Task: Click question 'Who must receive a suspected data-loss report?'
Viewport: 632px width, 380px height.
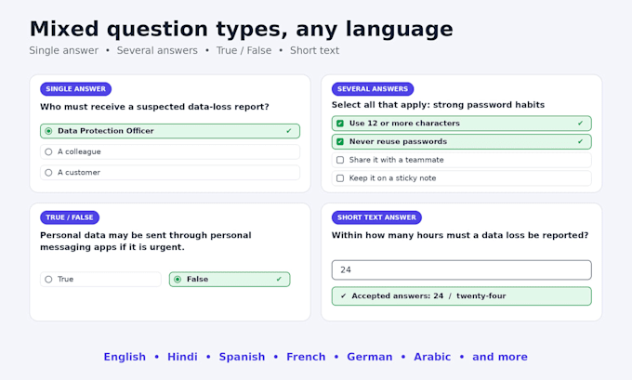Action: [x=154, y=107]
